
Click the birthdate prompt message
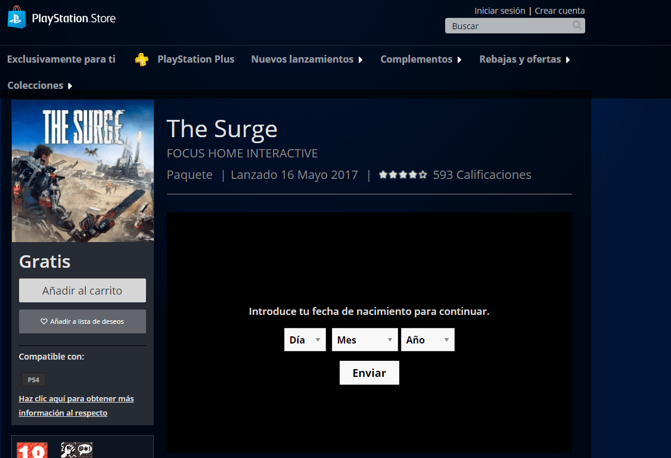point(369,311)
